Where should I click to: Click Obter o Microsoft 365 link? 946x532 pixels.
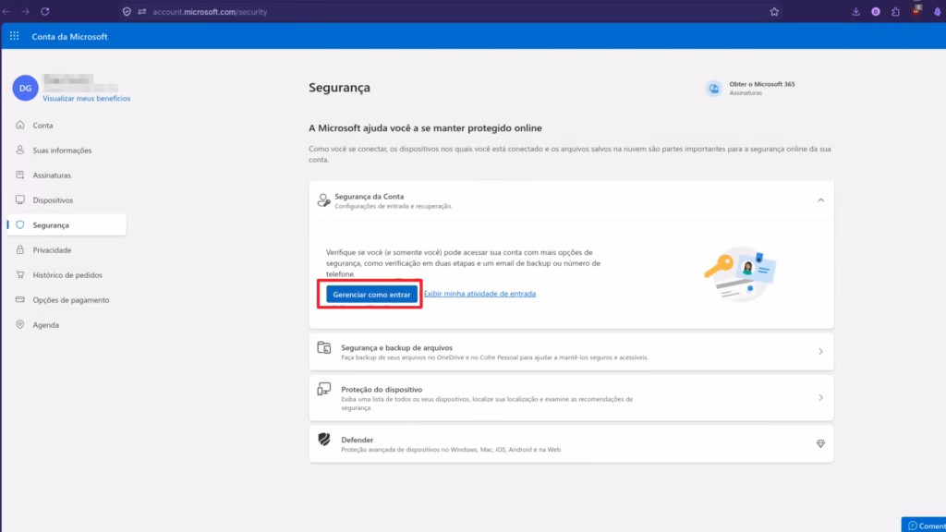[x=762, y=84]
